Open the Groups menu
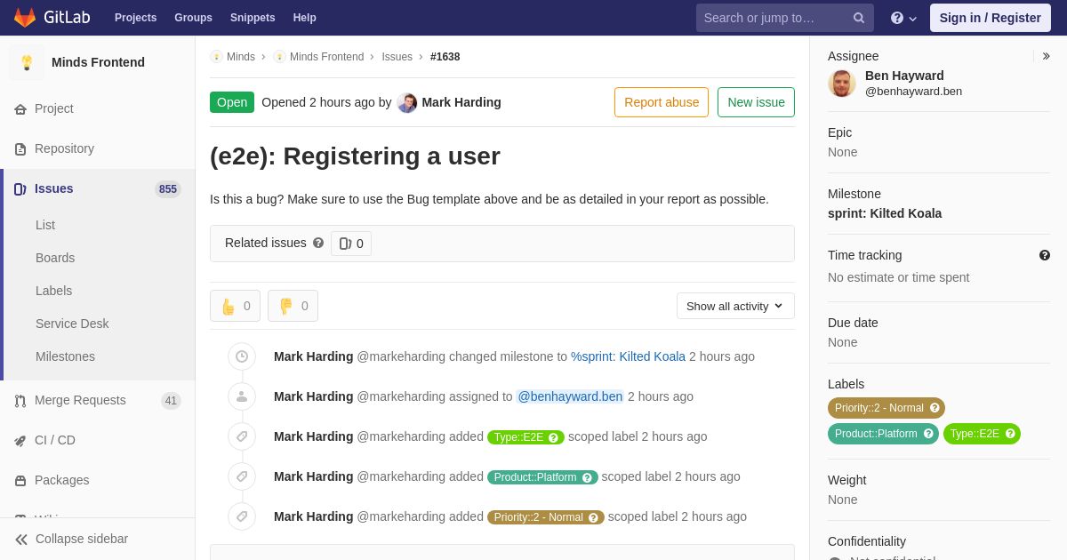Screen dimensions: 1067x560 [x=193, y=18]
